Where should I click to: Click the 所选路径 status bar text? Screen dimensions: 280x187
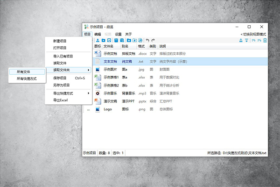pos(237,153)
